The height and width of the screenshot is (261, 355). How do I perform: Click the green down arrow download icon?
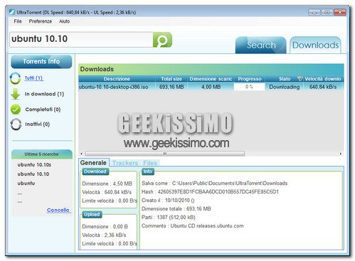pyautogui.click(x=16, y=94)
